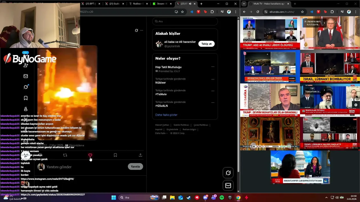Click the X search box 'Ara'
The width and height of the screenshot is (360, 202).
[185, 21]
